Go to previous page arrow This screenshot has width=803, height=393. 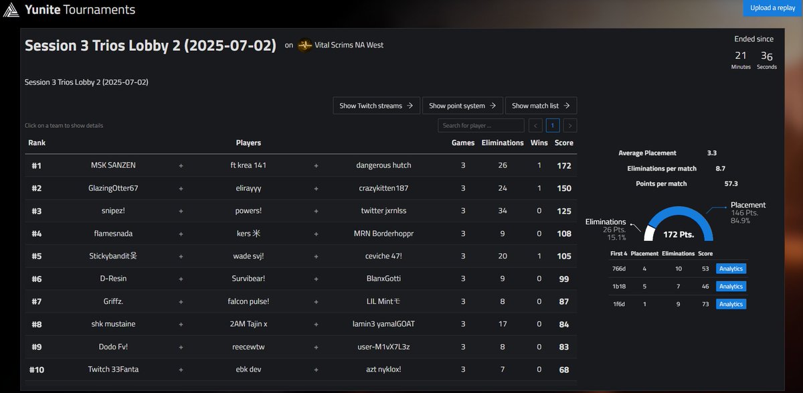point(535,125)
